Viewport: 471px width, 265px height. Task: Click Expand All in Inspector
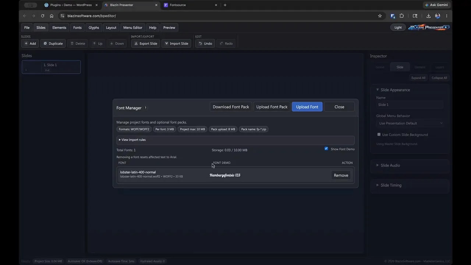click(418, 78)
